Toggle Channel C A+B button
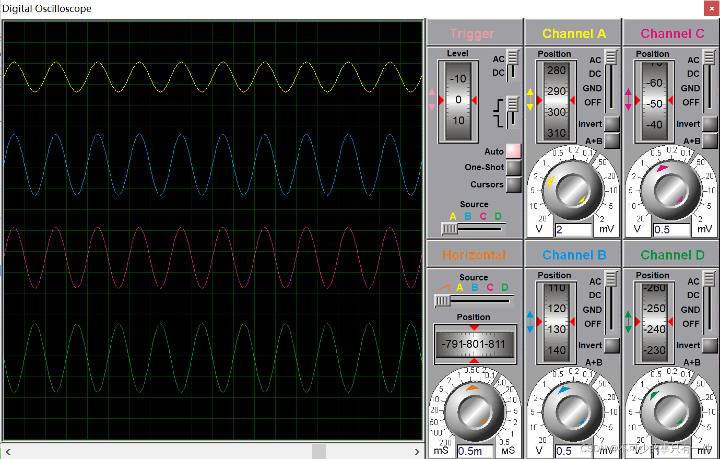Image resolution: width=720 pixels, height=459 pixels. click(x=710, y=140)
